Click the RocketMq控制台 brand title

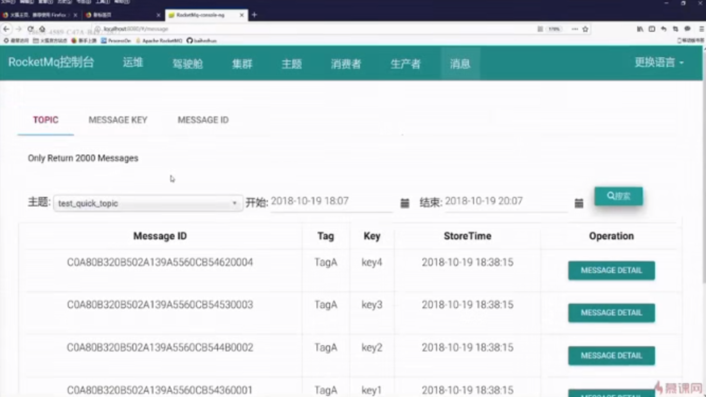coord(51,62)
